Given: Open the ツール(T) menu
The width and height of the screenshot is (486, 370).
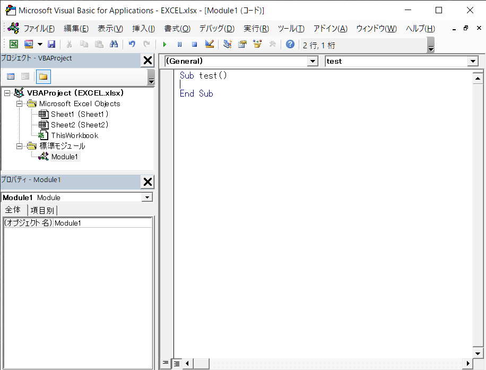Looking at the screenshot, I should click(x=291, y=29).
